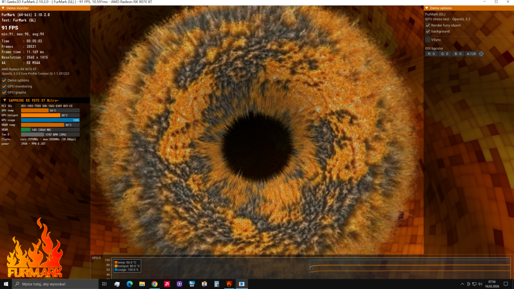Open the OSI bgcolor color swatch

pyautogui.click(x=481, y=54)
